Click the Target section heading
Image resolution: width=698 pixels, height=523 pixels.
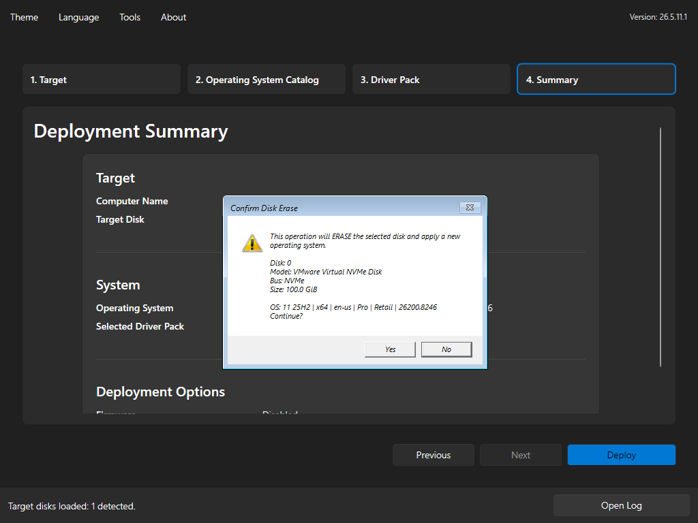(x=115, y=178)
